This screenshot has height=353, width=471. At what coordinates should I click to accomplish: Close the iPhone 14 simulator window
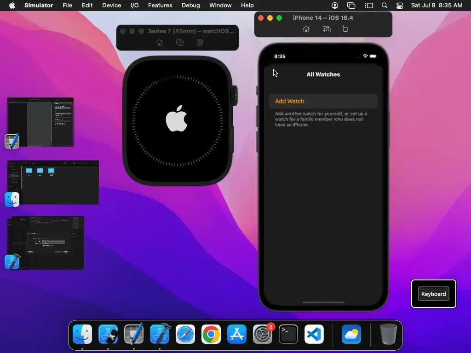coord(261,18)
